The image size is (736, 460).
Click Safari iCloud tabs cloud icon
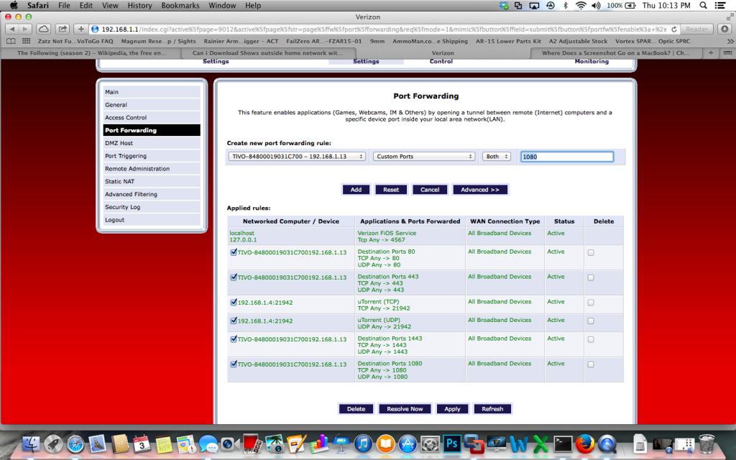44,29
